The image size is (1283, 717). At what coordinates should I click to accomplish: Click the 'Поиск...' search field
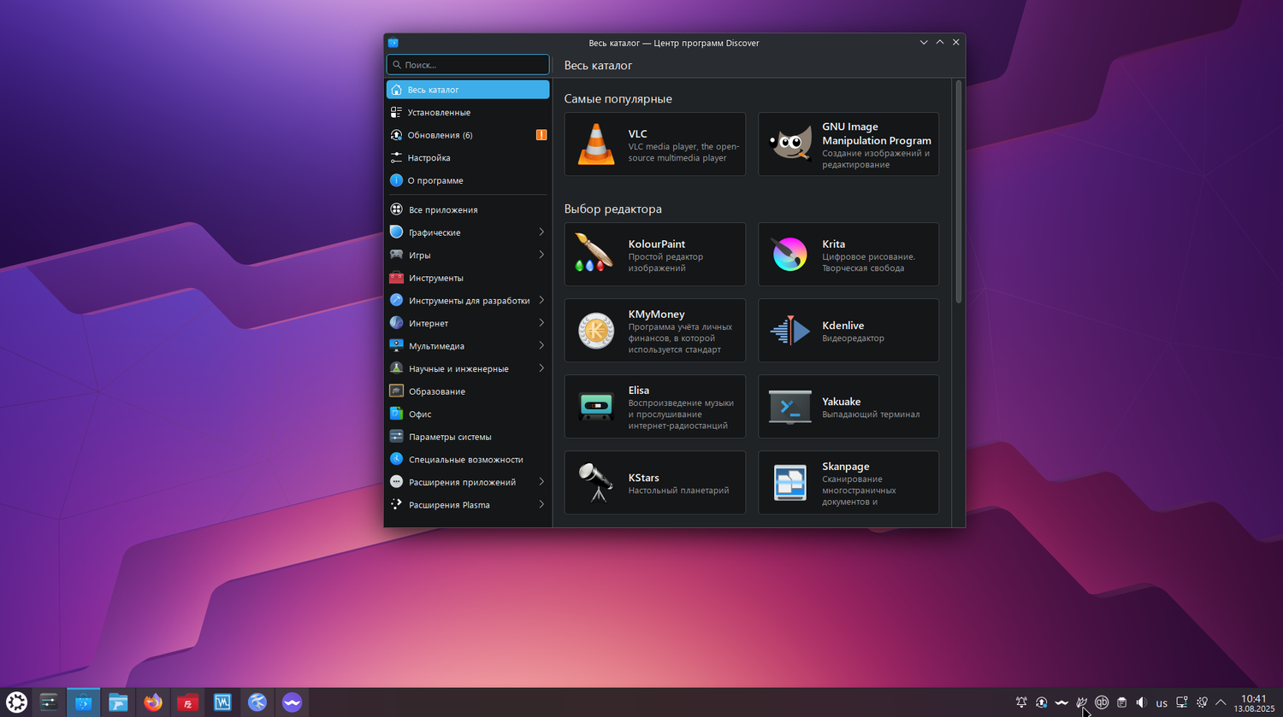point(468,65)
